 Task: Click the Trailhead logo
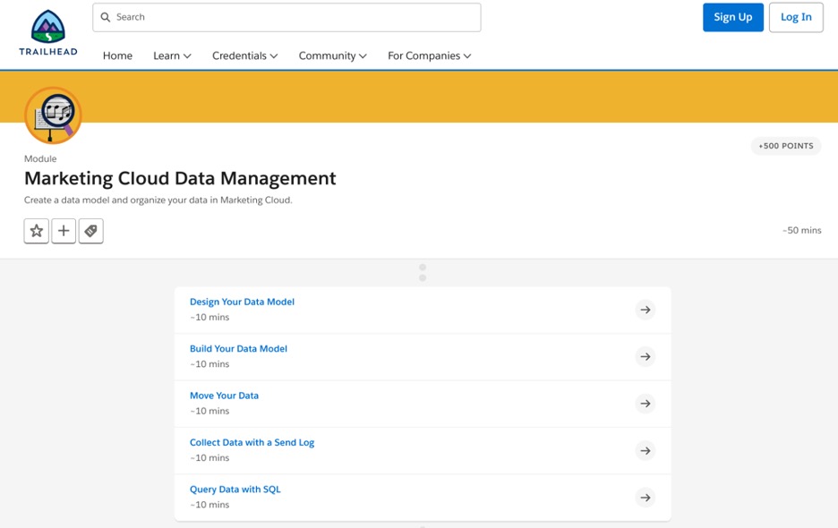pyautogui.click(x=48, y=32)
